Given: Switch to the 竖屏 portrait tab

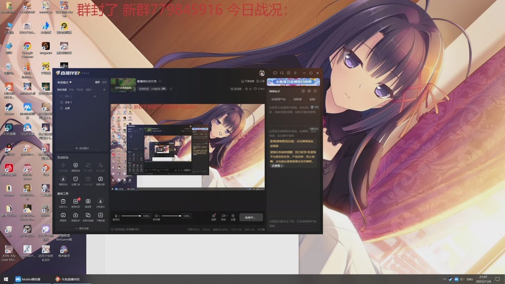Looking at the screenshot, I should [x=104, y=83].
